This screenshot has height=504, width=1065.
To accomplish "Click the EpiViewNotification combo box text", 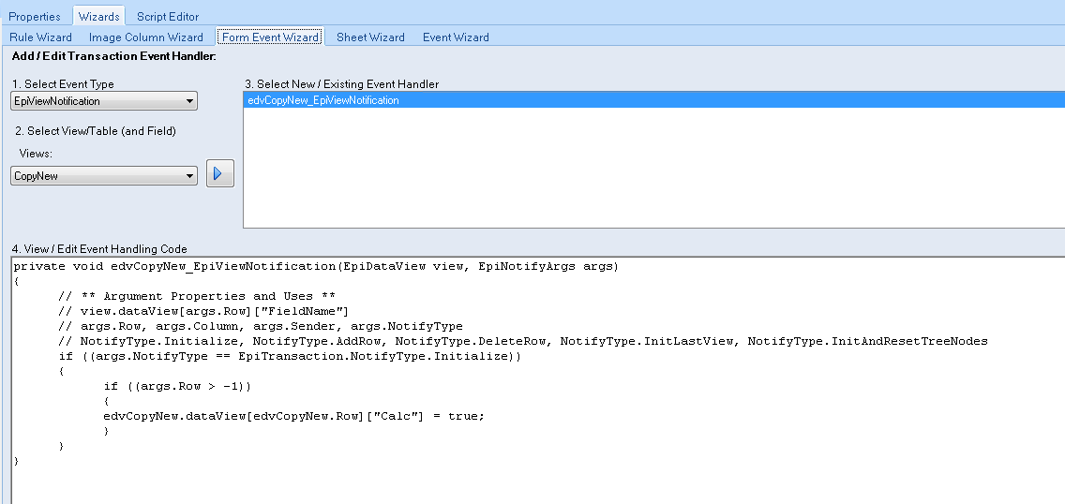I will click(57, 101).
